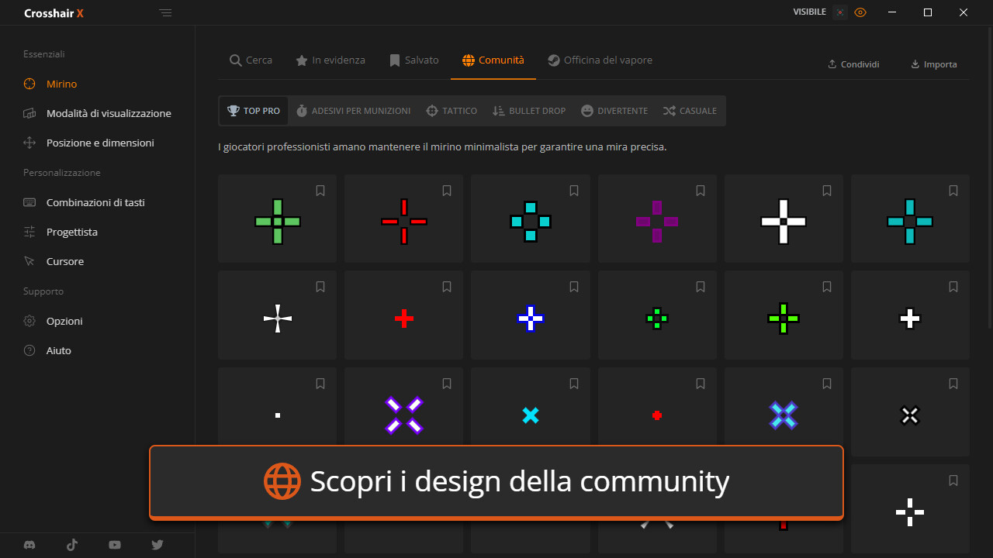This screenshot has width=993, height=558.
Task: Open the YouTube link icon
Action: (x=115, y=545)
